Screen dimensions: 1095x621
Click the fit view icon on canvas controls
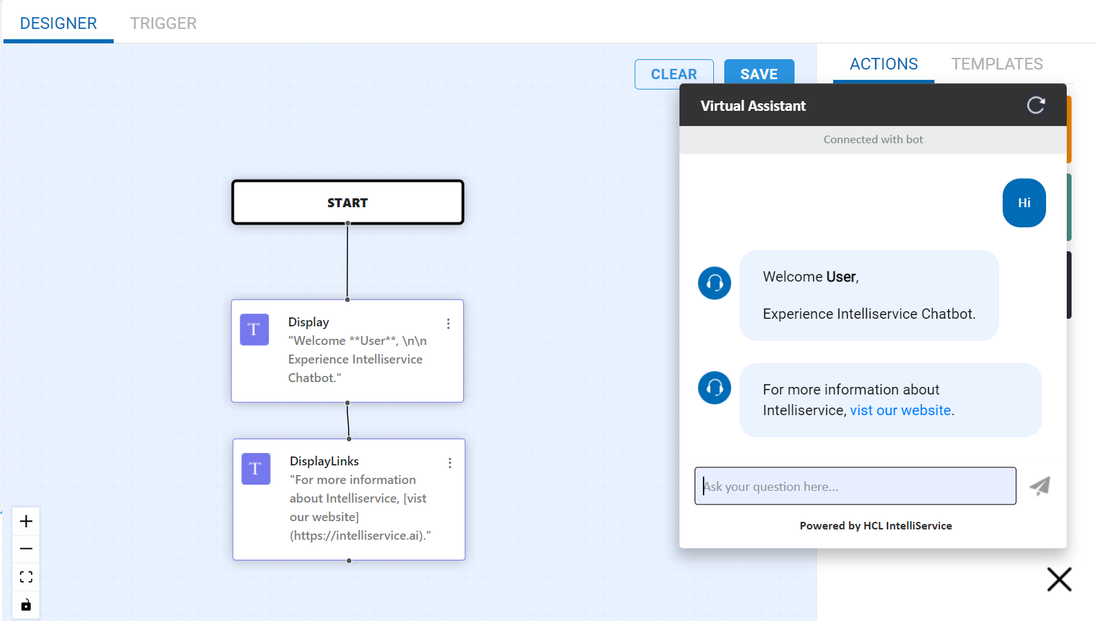(x=26, y=577)
